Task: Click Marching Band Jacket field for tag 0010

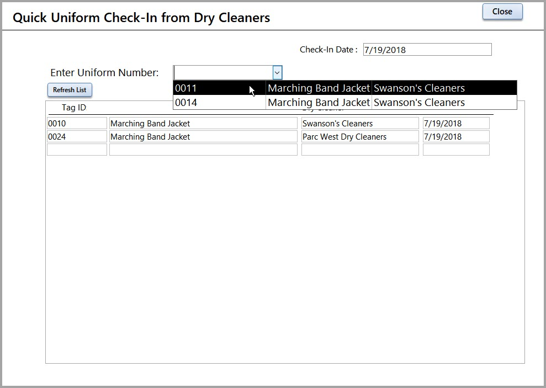Action: 203,124
